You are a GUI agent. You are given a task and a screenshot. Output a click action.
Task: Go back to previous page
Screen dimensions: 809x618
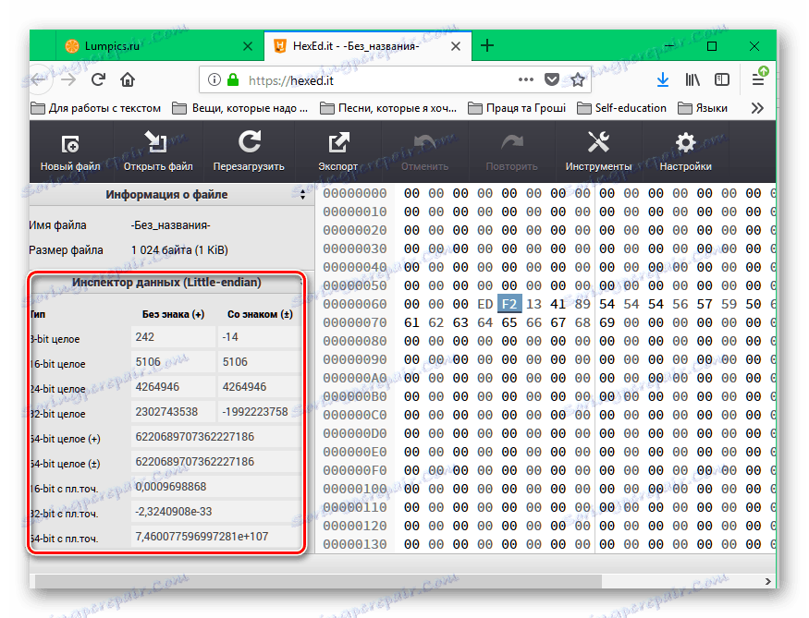(39, 79)
